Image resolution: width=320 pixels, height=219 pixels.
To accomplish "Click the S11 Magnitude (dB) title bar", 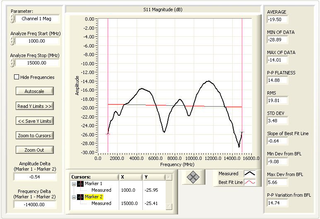I will (163, 10).
